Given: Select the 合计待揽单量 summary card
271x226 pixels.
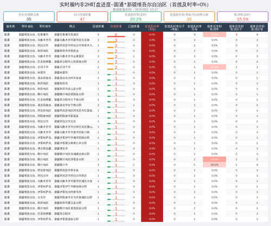Looking at the screenshot, I should click(x=82, y=17).
